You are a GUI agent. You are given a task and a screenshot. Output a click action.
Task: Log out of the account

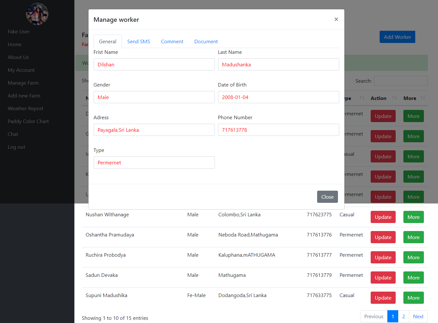point(16,147)
